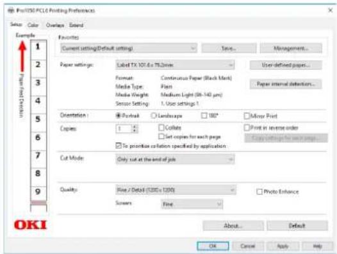Click label 9 in the example preview
The height and width of the screenshot is (254, 337).
[38, 192]
